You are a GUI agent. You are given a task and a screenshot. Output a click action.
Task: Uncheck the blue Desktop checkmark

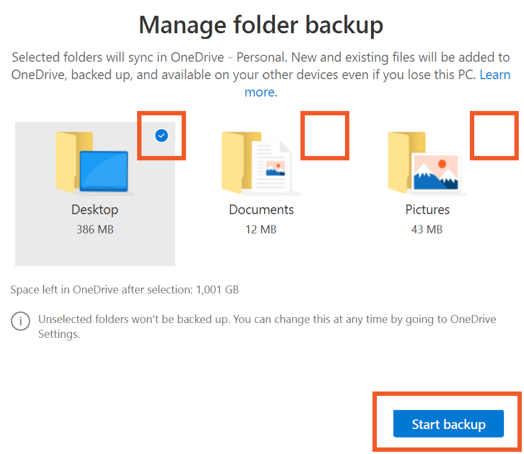(x=162, y=136)
